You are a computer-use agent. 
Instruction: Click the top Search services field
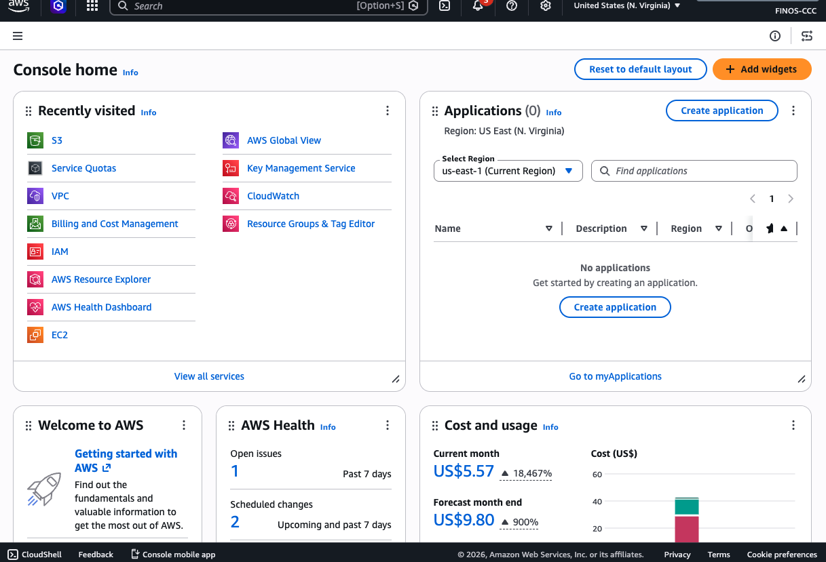coord(269,6)
